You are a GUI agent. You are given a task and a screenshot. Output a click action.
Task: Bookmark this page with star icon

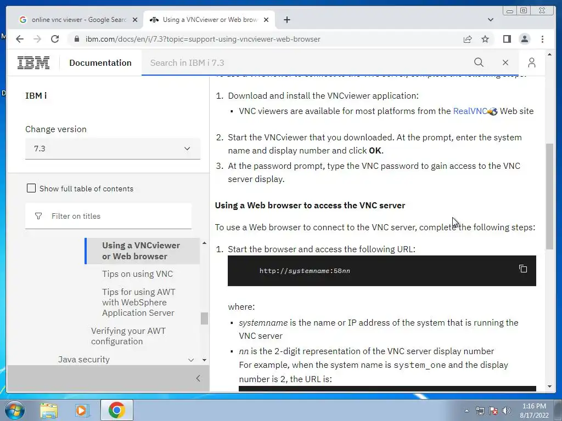pos(485,39)
